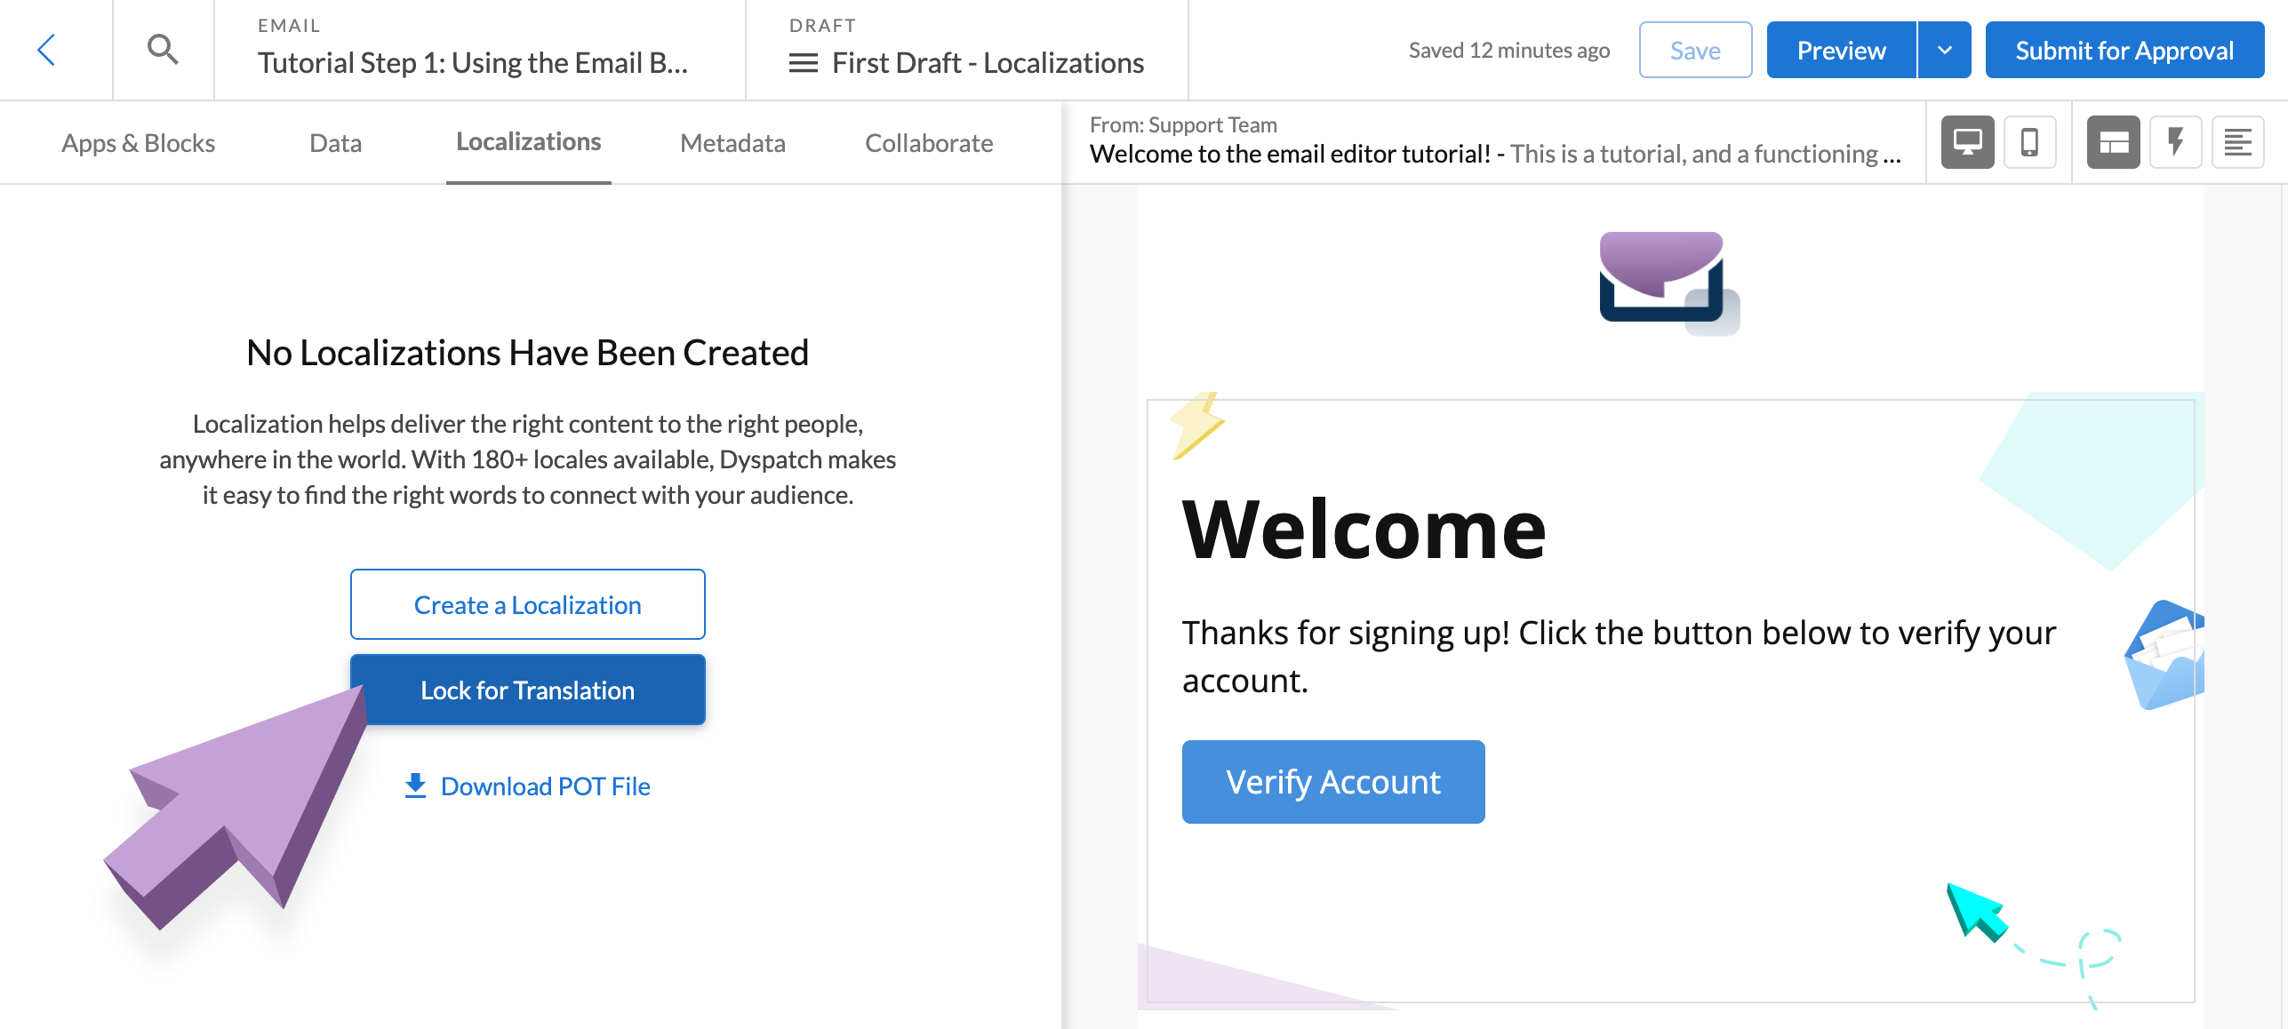The image size is (2288, 1029).
Task: Open the Apps & Blocks tab
Action: pos(139,143)
